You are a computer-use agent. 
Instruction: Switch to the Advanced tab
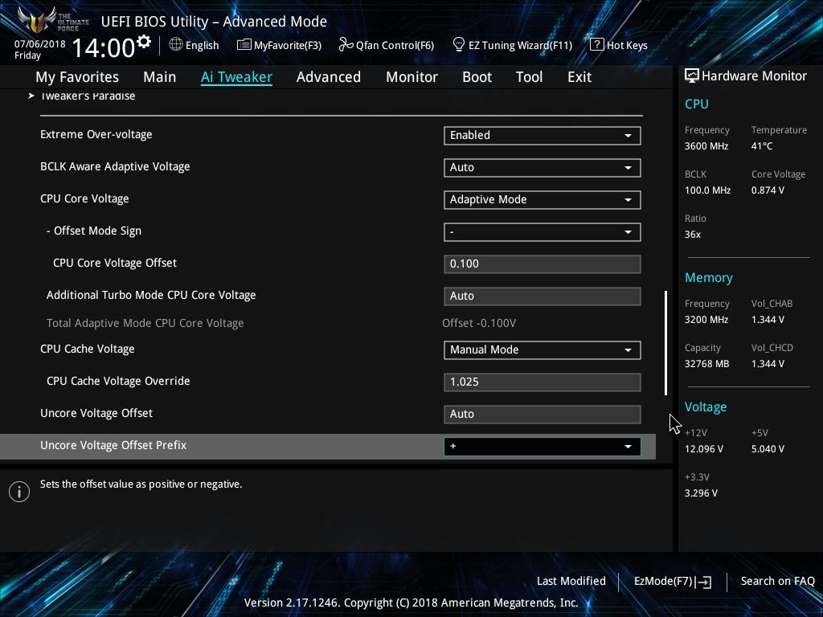329,77
